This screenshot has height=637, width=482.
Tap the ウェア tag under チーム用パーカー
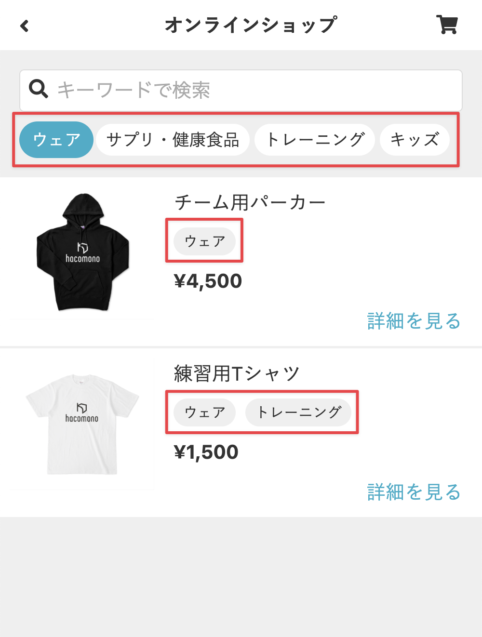(x=205, y=241)
